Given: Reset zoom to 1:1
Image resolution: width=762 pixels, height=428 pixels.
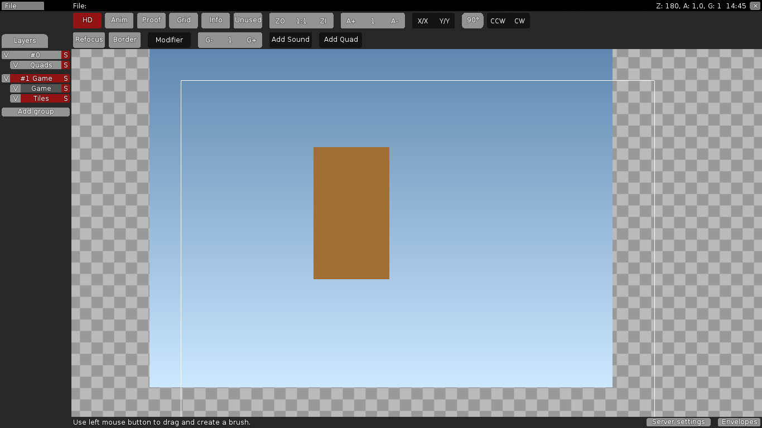Looking at the screenshot, I should pyautogui.click(x=301, y=21).
